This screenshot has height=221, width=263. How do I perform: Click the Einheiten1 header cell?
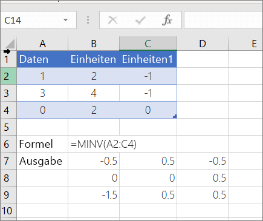tap(148, 59)
